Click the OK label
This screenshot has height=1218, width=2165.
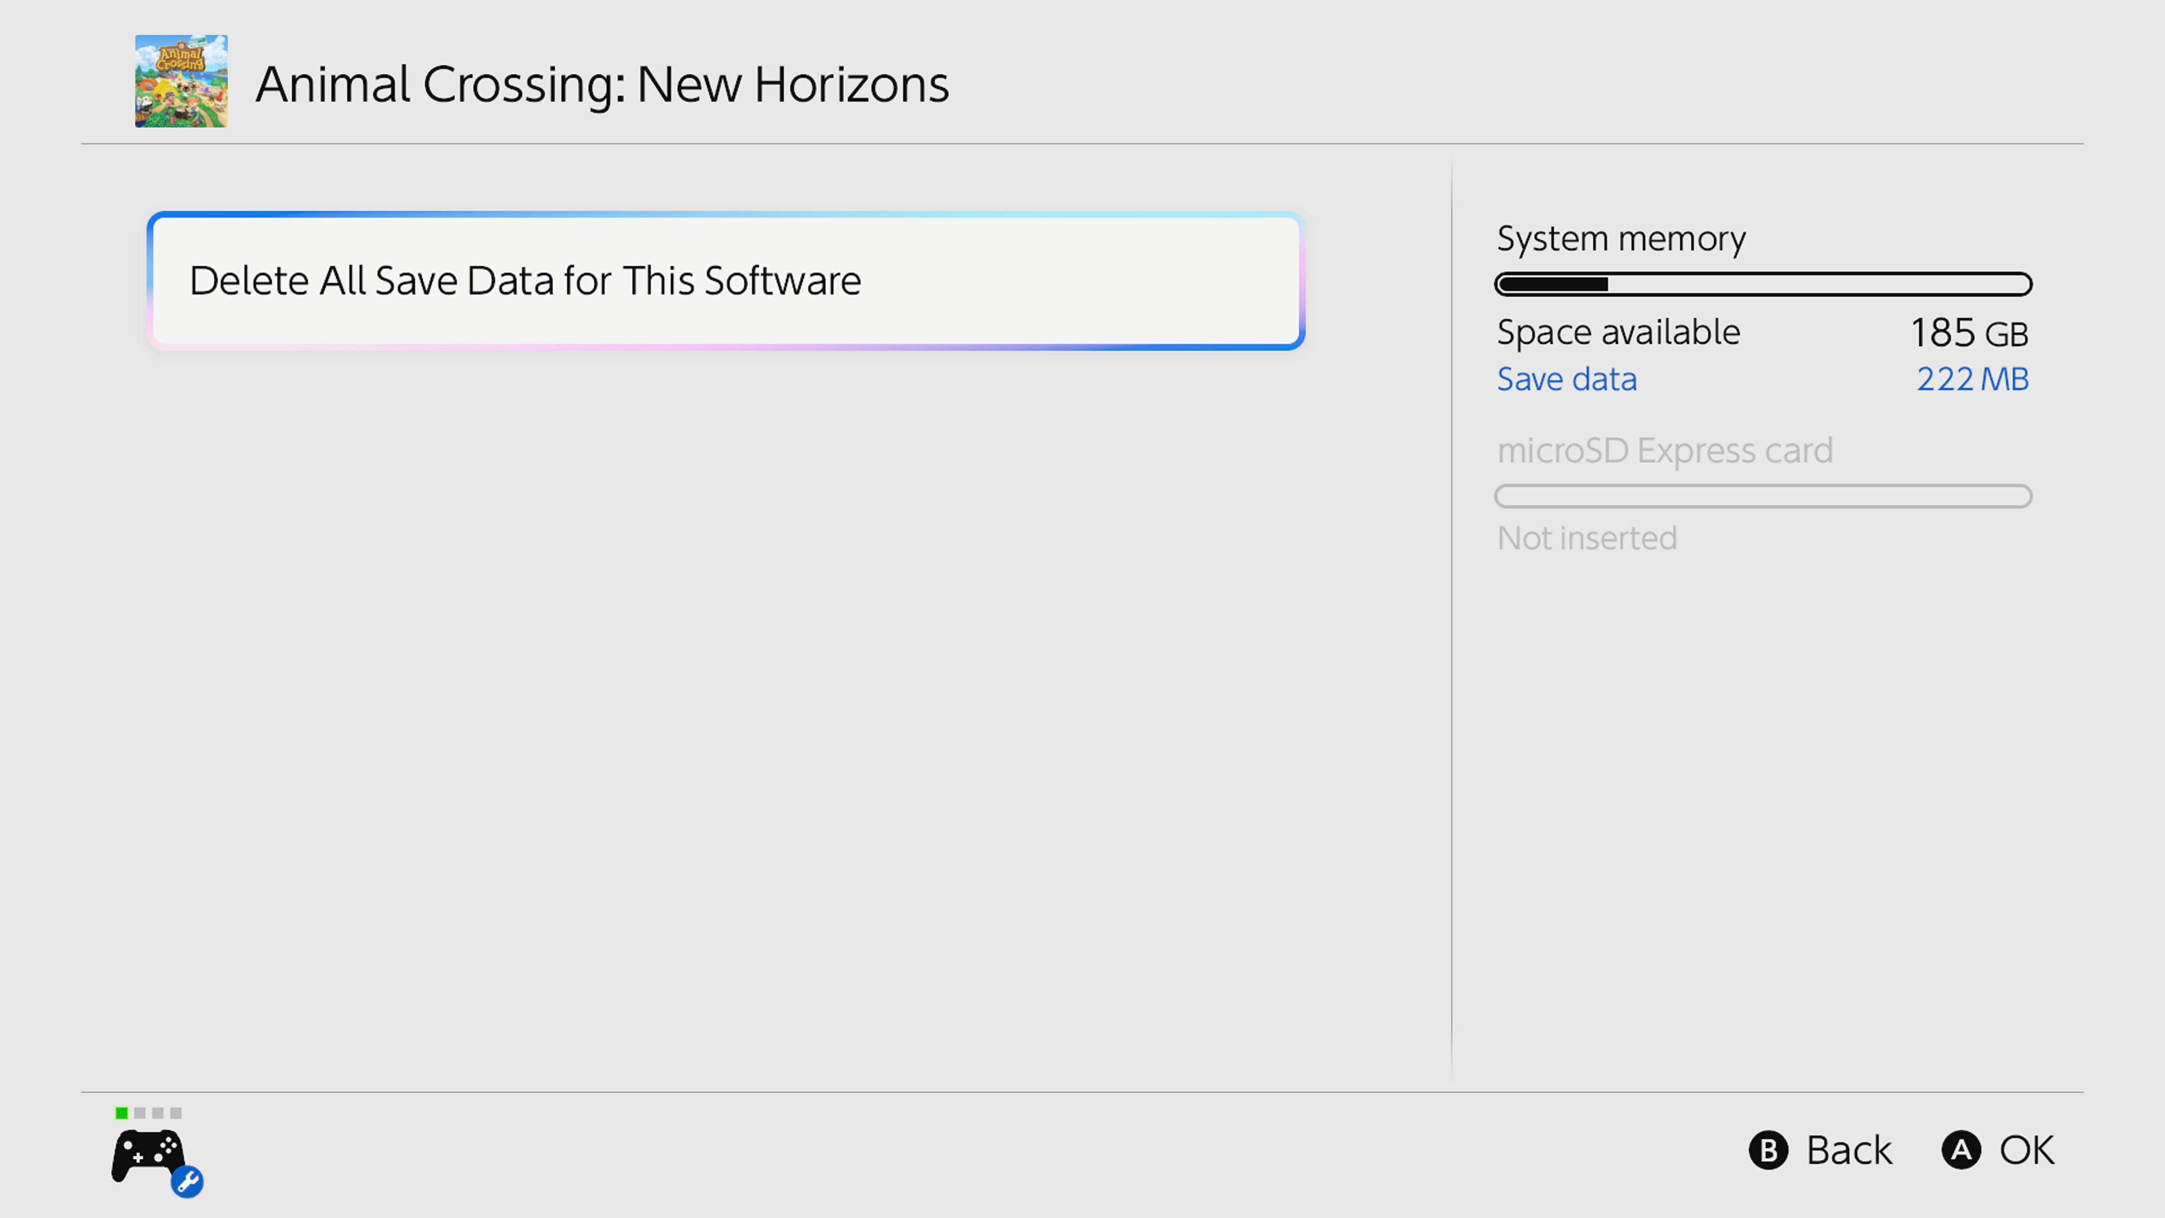click(x=2026, y=1150)
